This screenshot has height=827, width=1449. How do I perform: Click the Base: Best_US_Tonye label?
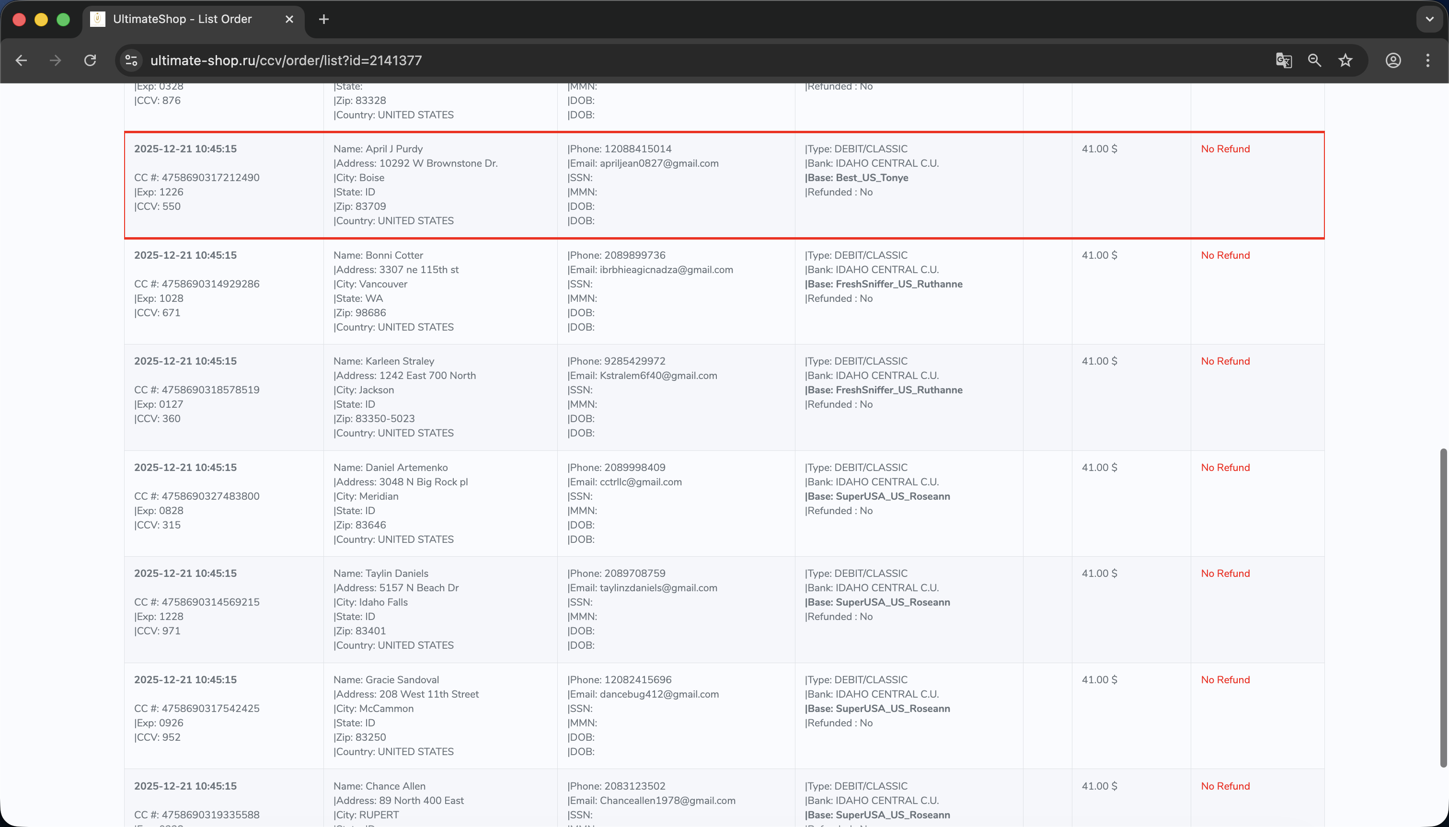tap(856, 178)
